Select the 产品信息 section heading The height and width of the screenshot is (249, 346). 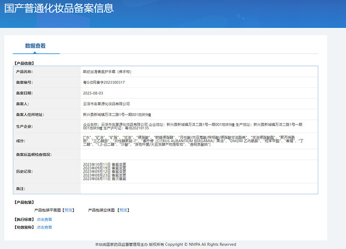[x=24, y=63]
